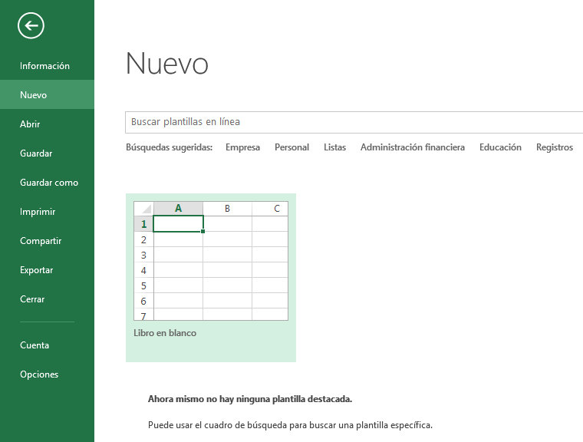583x442 pixels.
Task: Choose Guardar from the sidebar
Action: tap(36, 153)
